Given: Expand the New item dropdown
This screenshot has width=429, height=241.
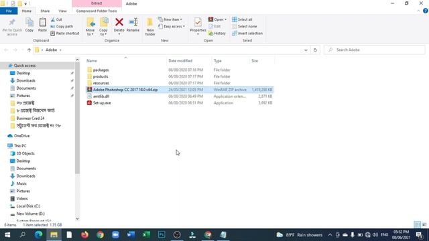Looking at the screenshot, I should [170, 19].
